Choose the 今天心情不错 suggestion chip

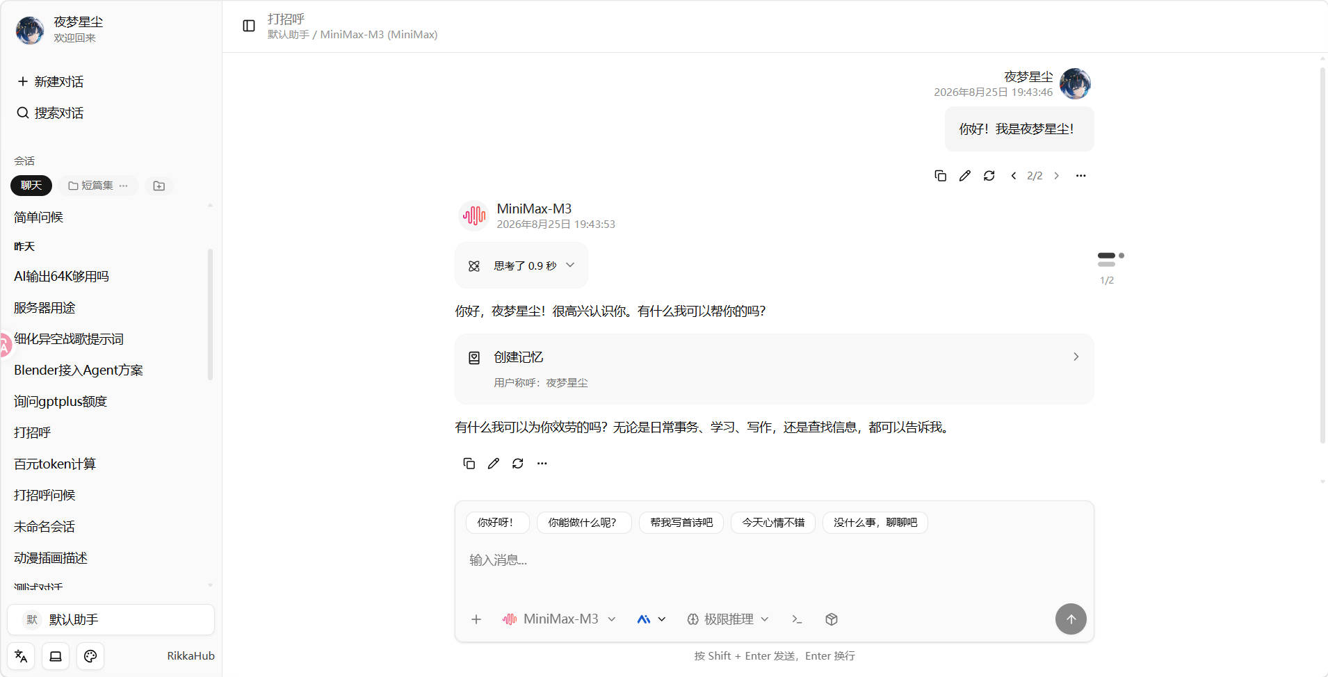773,523
